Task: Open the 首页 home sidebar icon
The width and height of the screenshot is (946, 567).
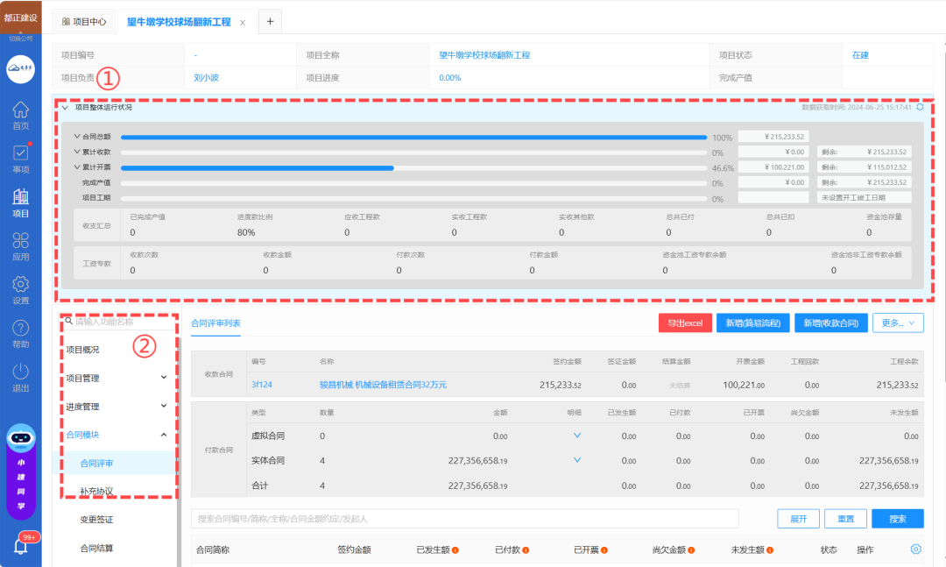Action: click(x=20, y=115)
